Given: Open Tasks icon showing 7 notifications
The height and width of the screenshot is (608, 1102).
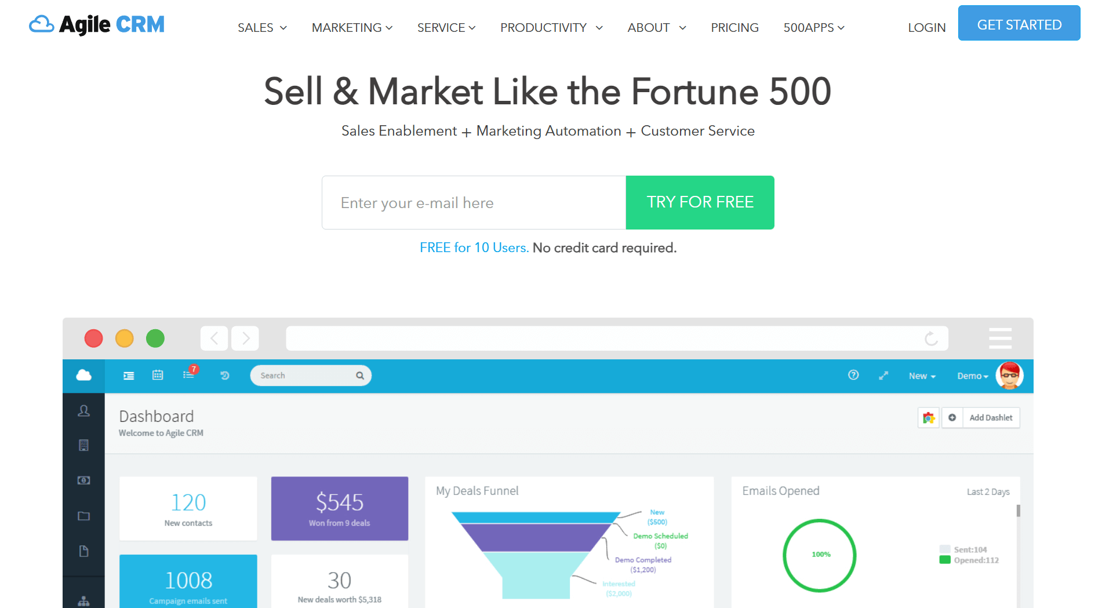Looking at the screenshot, I should click(188, 375).
